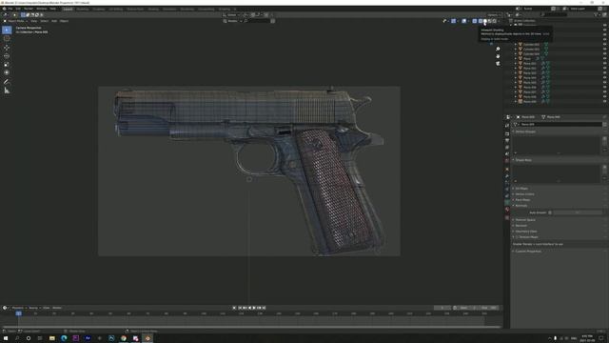Screen dimensions: 609x343
Task: Open the Object Mode dropdown
Action: [x=15, y=21]
